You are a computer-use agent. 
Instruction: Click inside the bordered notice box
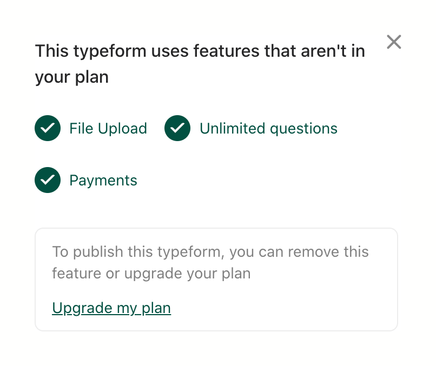[216, 279]
